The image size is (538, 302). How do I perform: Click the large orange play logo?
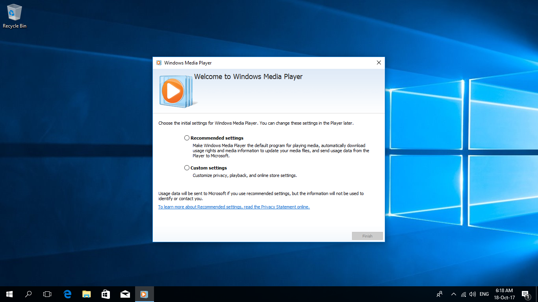pos(173,91)
